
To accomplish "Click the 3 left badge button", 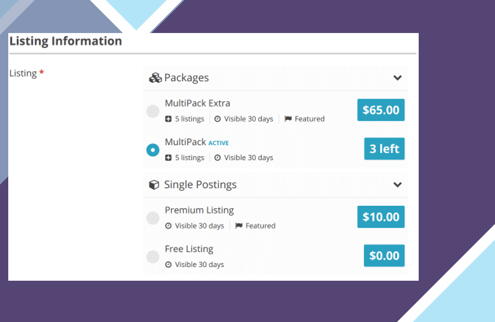I will tap(384, 149).
